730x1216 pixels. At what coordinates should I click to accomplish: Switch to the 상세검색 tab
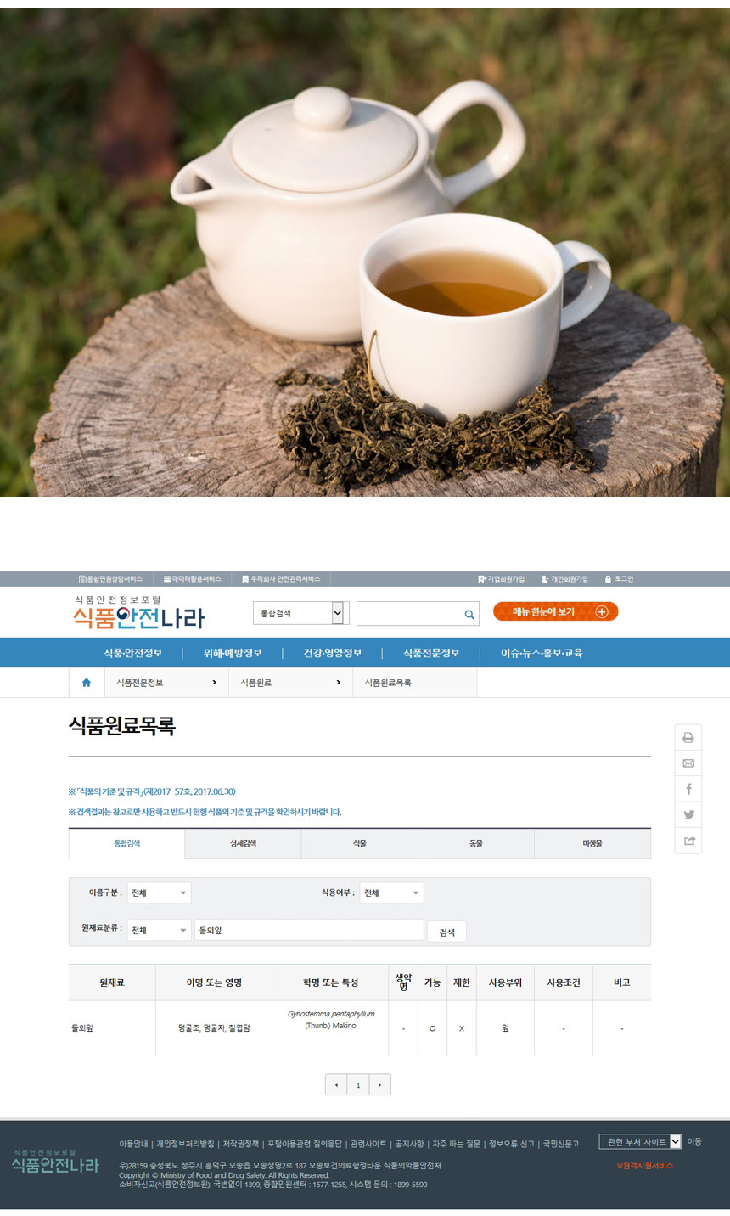(x=243, y=844)
